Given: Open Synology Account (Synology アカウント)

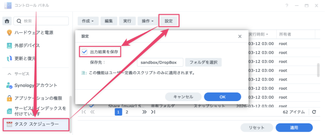Looking at the screenshot, I should [36, 85].
